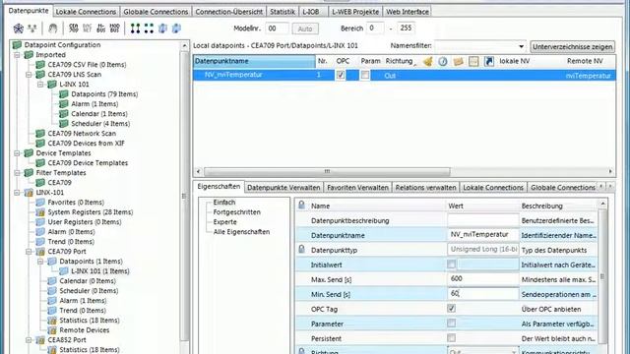Collapse the L-INX 101 scan node
This screenshot has height=354, width=630.
coord(40,85)
